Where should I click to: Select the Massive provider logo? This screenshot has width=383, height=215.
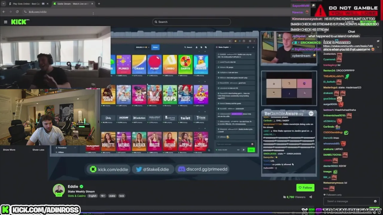pos(170,118)
